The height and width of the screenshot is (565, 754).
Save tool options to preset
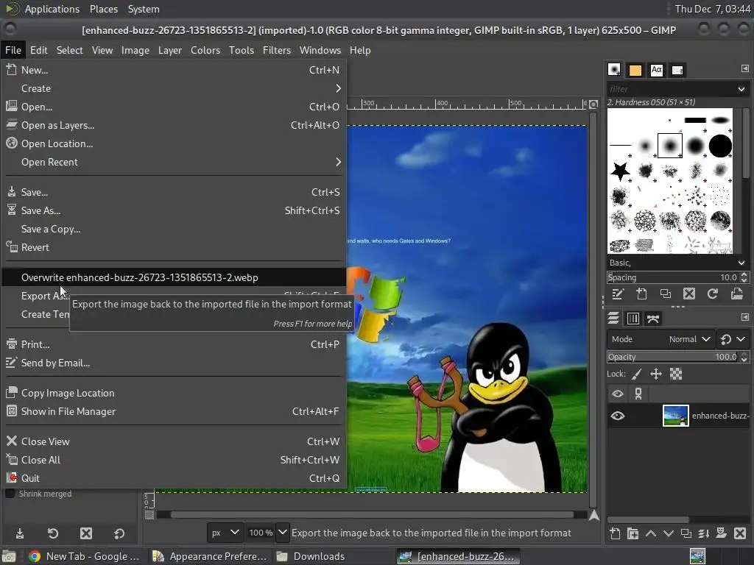tap(20, 534)
